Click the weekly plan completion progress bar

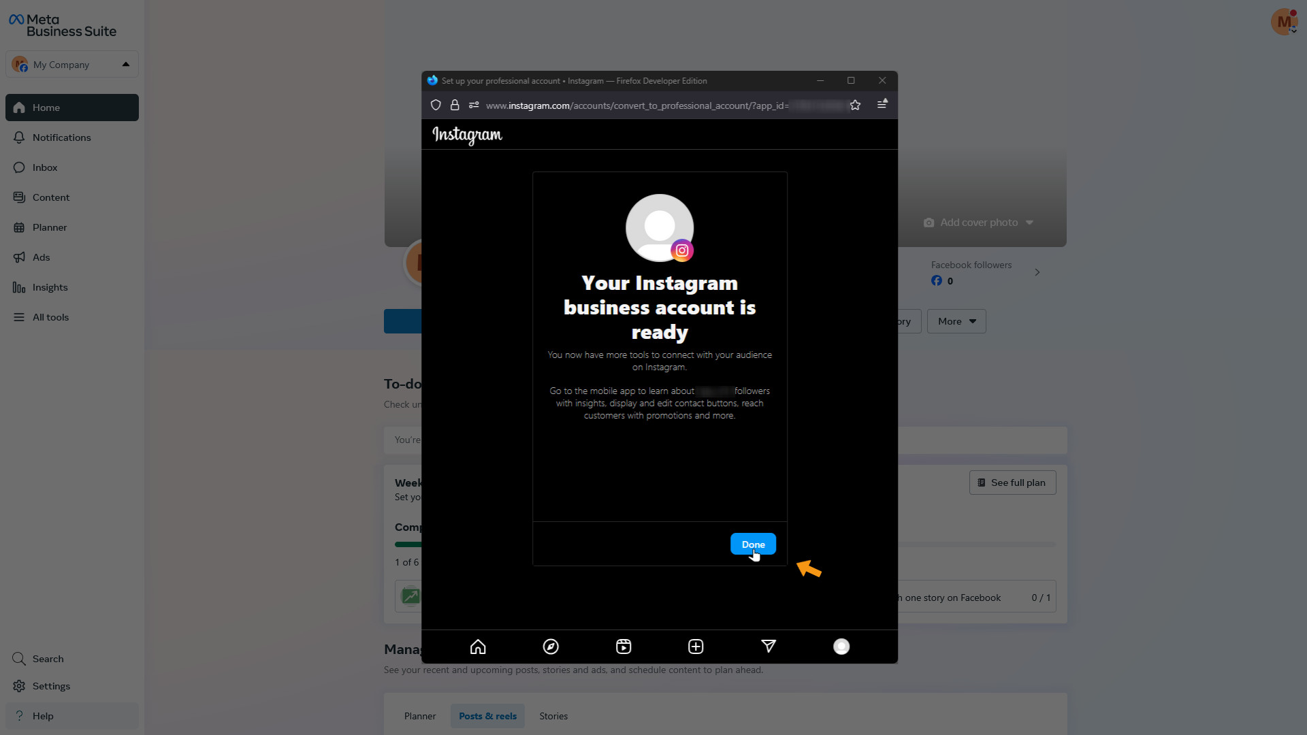[x=725, y=544]
